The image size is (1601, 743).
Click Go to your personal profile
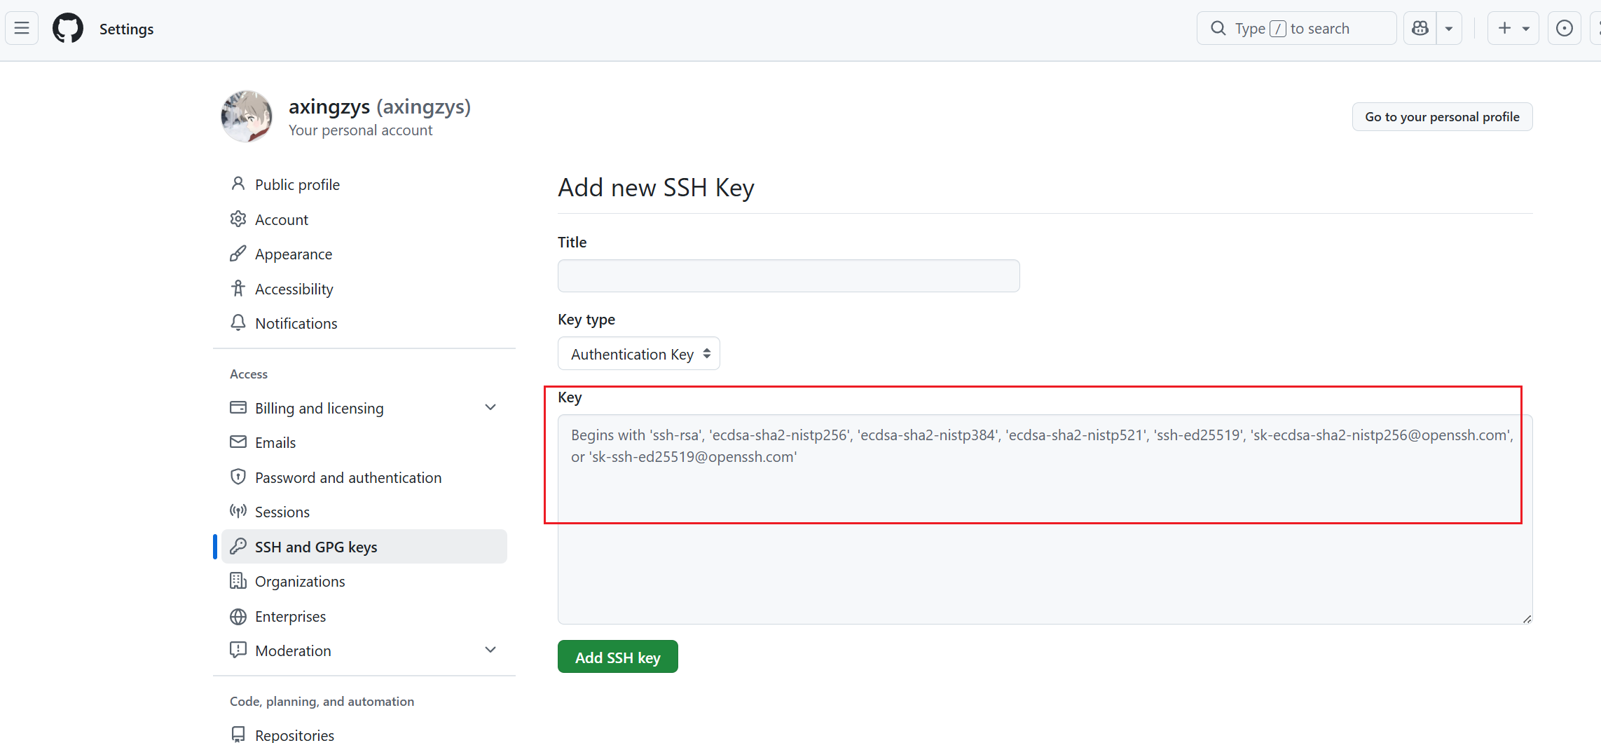click(x=1442, y=116)
